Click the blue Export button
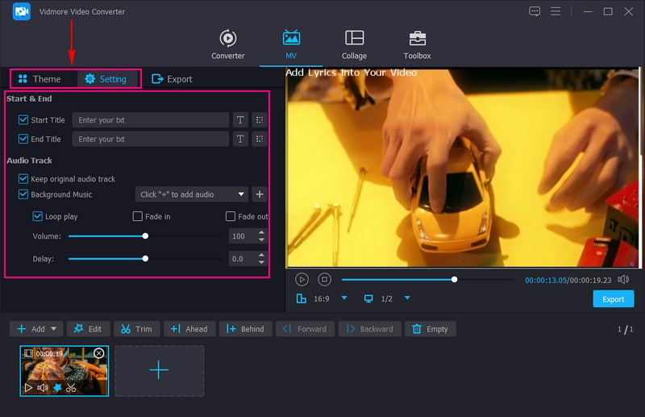This screenshot has width=645, height=417. [613, 299]
